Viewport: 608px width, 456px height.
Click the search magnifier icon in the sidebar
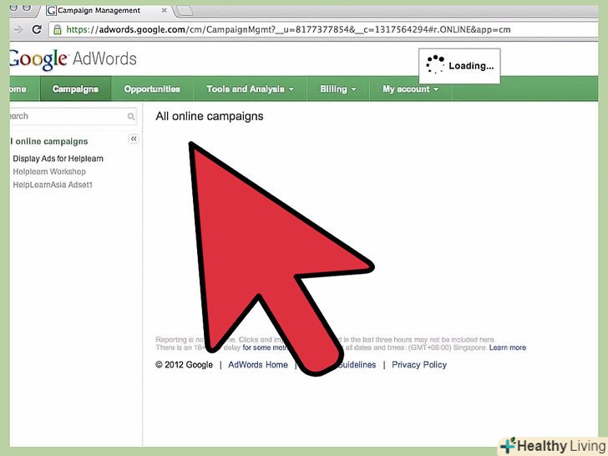pyautogui.click(x=131, y=116)
